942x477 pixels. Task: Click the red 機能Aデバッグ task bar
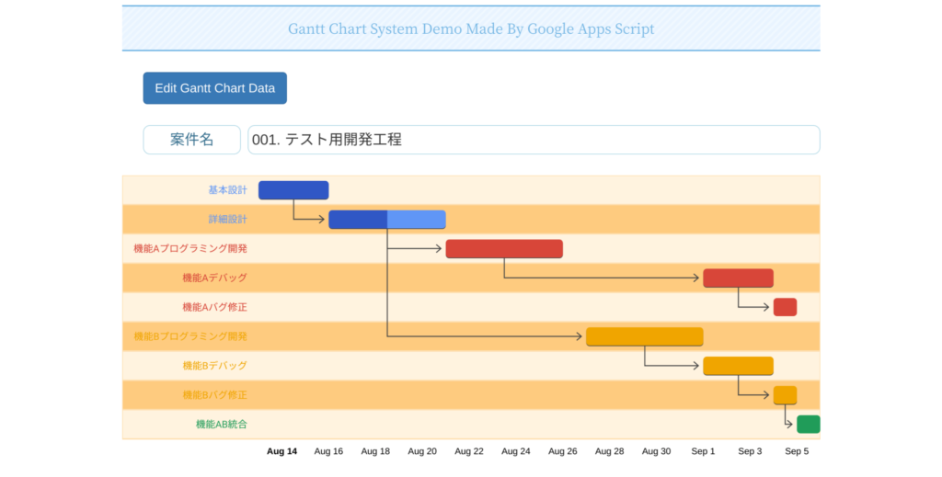point(738,278)
